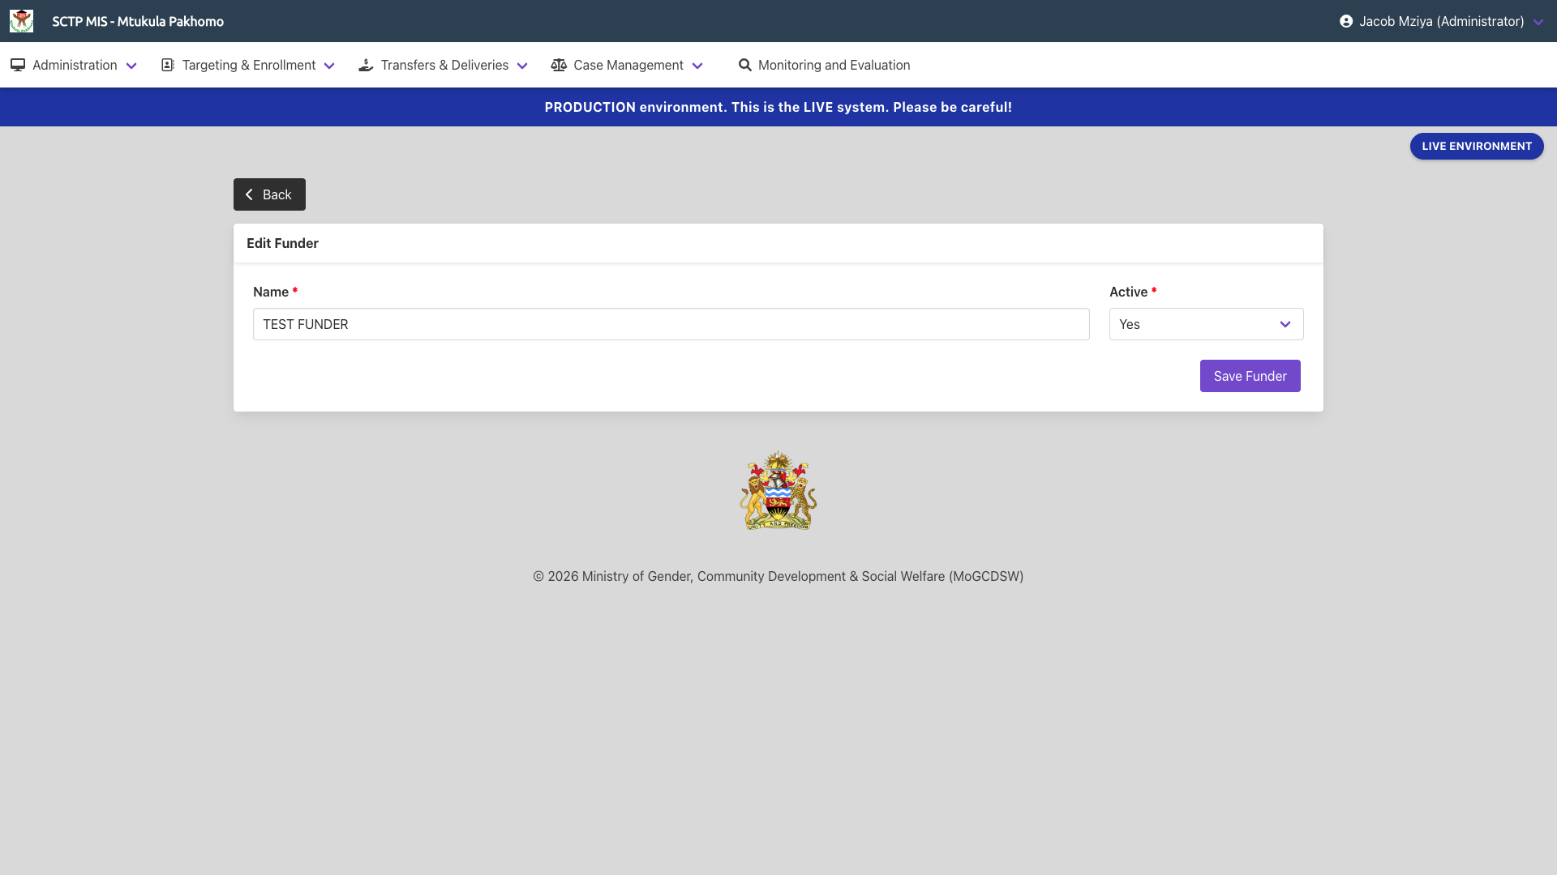Click the user account avatar icon
The width and height of the screenshot is (1557, 875).
1346,21
